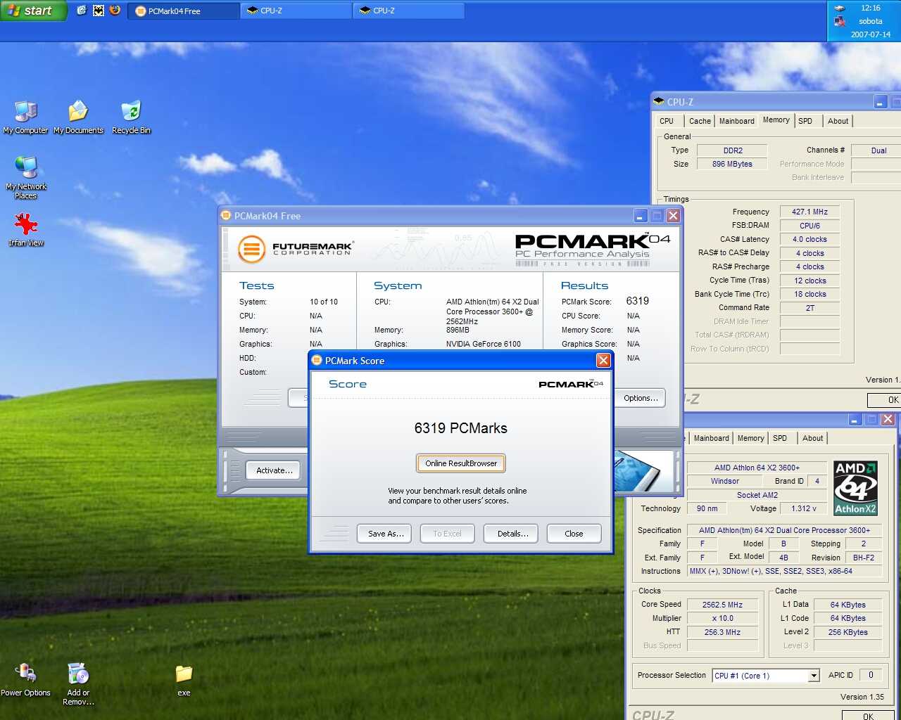Click the Multiplier value x 10.0
901x720 pixels.
tap(722, 618)
